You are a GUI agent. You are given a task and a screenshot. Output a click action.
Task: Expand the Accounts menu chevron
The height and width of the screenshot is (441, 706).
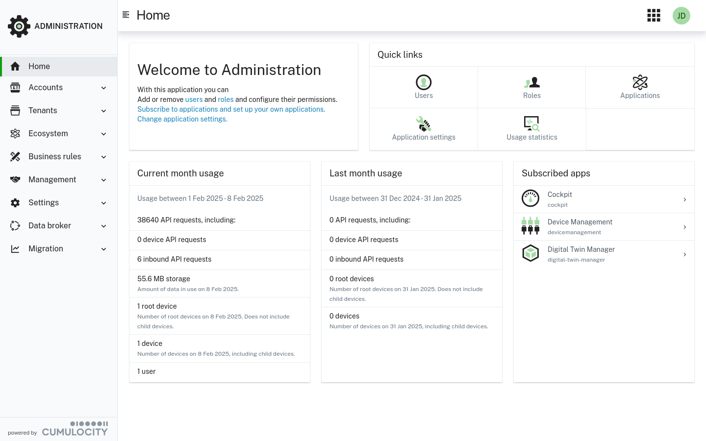pyautogui.click(x=103, y=88)
